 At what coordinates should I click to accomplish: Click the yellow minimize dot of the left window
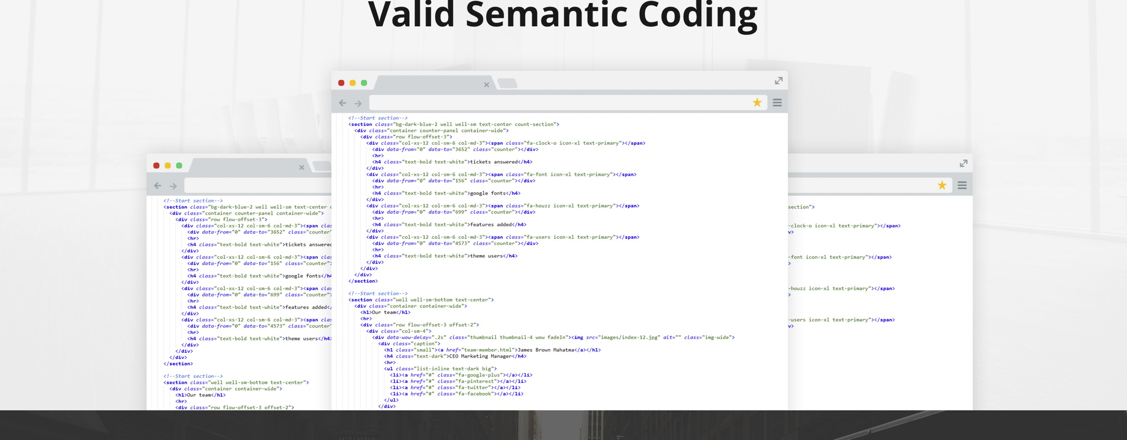[x=168, y=166]
